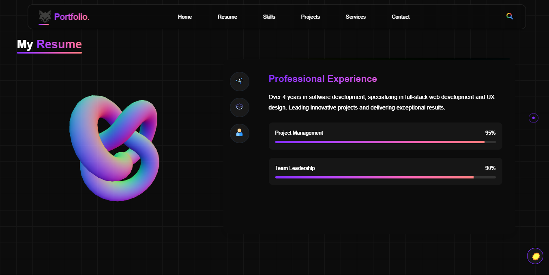Open the Resume menu item
Viewport: 549px width, 275px height.
227,17
